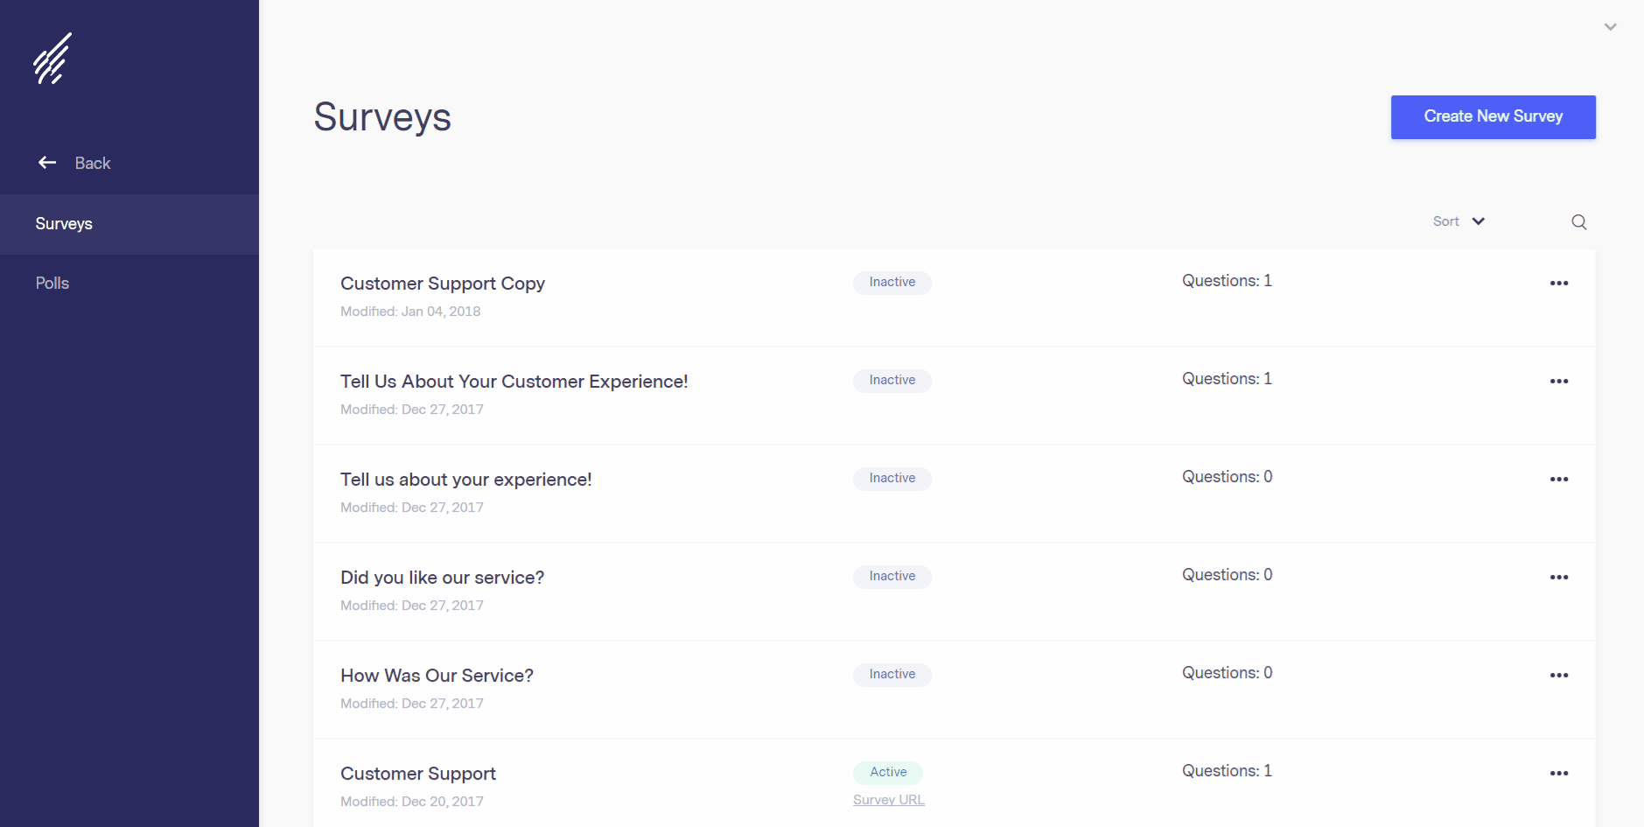
Task: Click Inactive badge on Customer Support Copy
Action: (x=892, y=283)
